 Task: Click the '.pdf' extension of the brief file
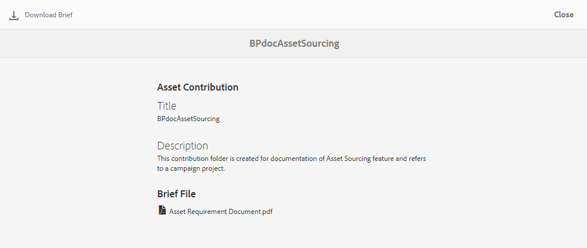point(266,212)
